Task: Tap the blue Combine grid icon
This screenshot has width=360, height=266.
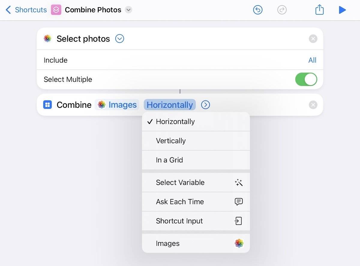Action: pos(47,105)
